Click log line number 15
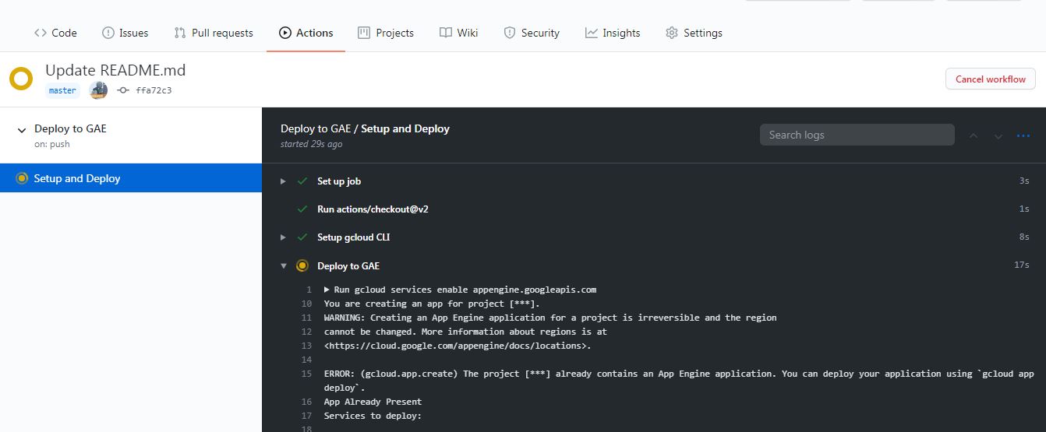1046x432 pixels. (x=307, y=374)
